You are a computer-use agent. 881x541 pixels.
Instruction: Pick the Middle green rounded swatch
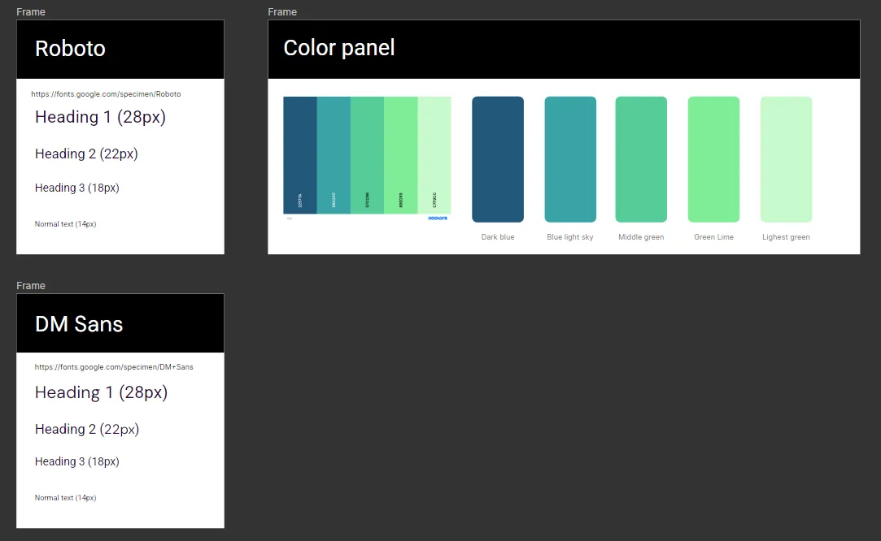pos(641,159)
